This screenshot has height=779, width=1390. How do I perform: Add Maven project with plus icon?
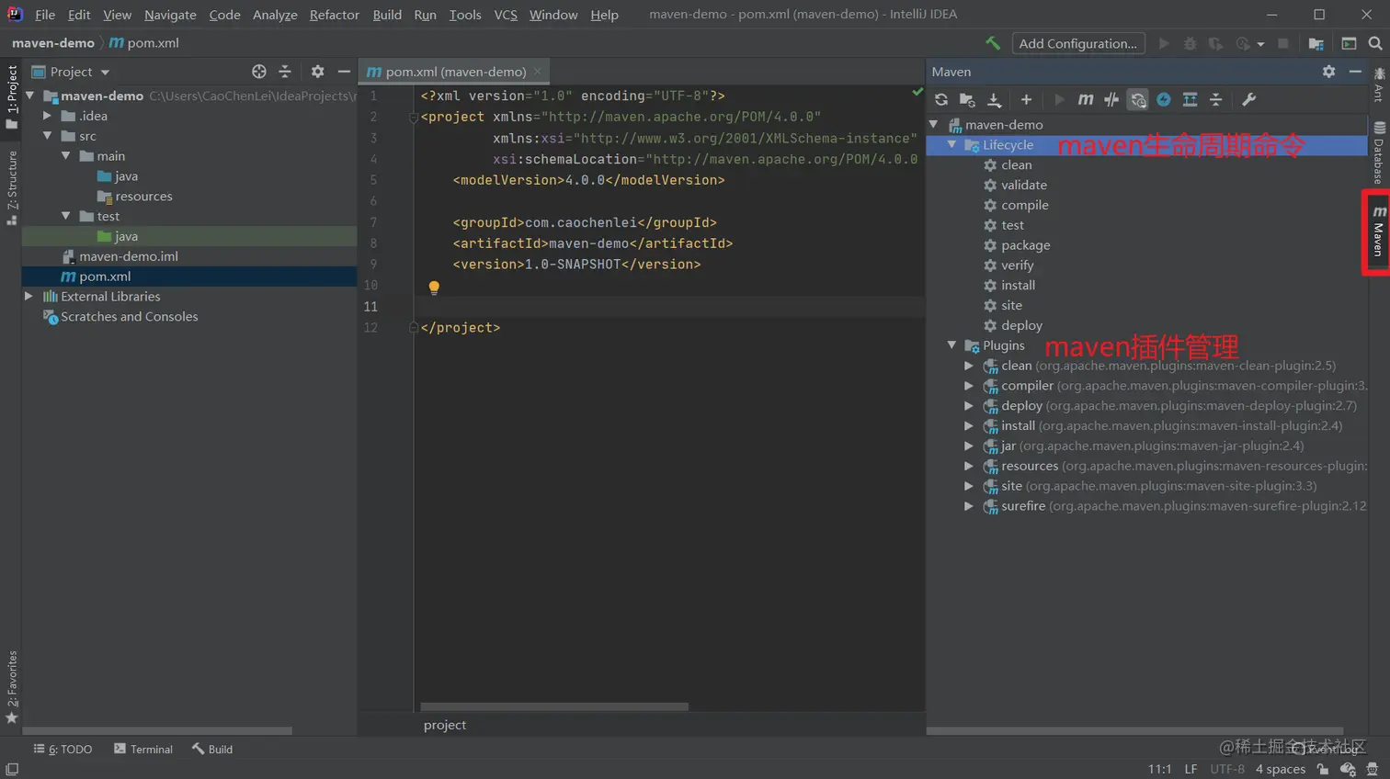[1026, 99]
